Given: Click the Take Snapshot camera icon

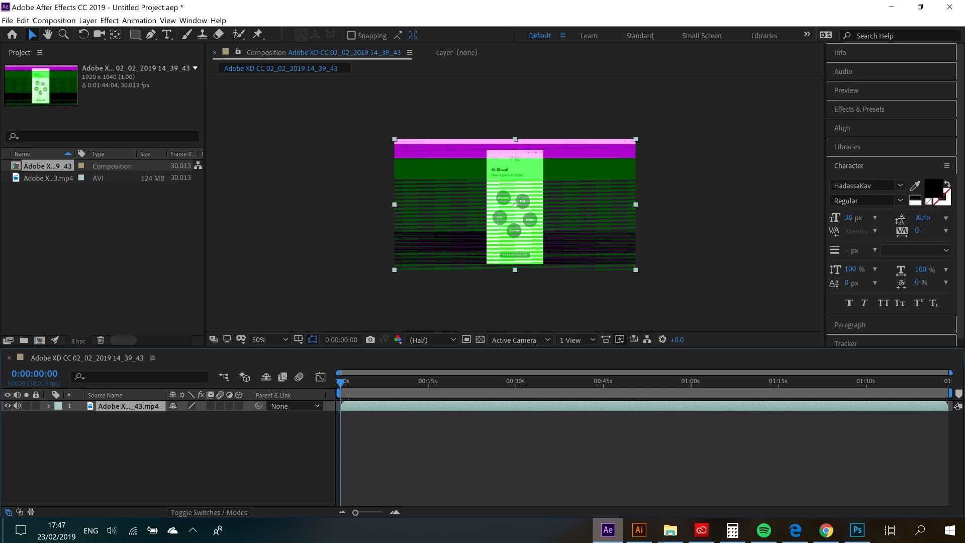Looking at the screenshot, I should 370,340.
